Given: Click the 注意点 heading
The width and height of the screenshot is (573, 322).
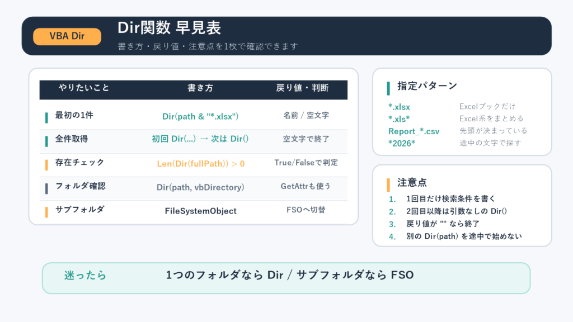Looking at the screenshot, I should [x=412, y=183].
